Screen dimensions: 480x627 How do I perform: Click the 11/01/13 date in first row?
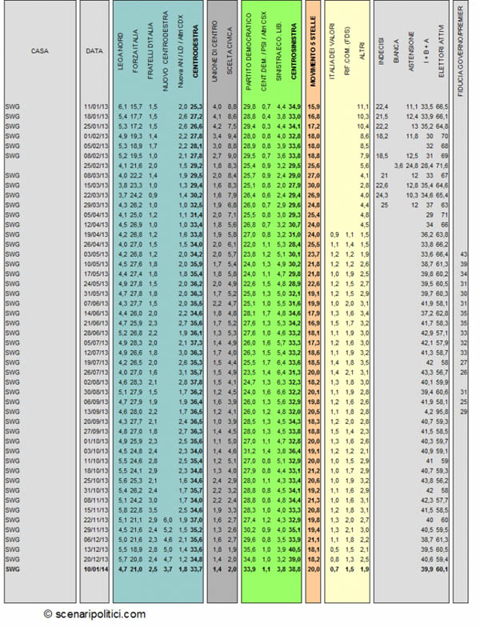click(x=96, y=107)
